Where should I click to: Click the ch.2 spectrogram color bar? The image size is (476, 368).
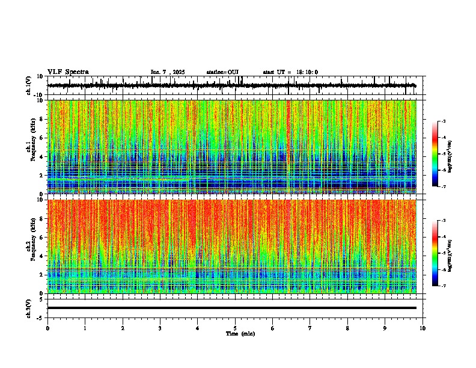435,253
